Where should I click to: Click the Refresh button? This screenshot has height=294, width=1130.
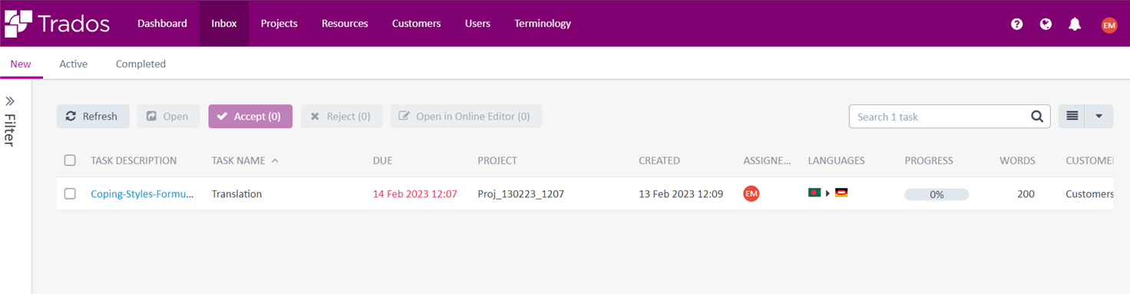(93, 117)
